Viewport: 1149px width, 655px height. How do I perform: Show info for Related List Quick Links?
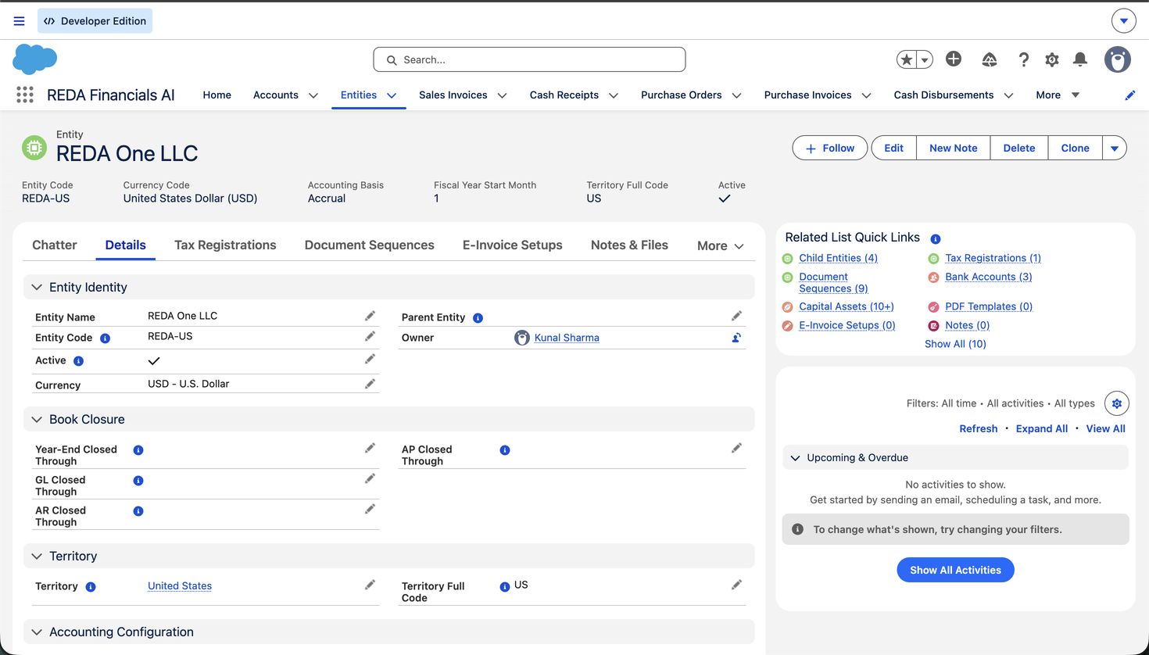click(936, 239)
